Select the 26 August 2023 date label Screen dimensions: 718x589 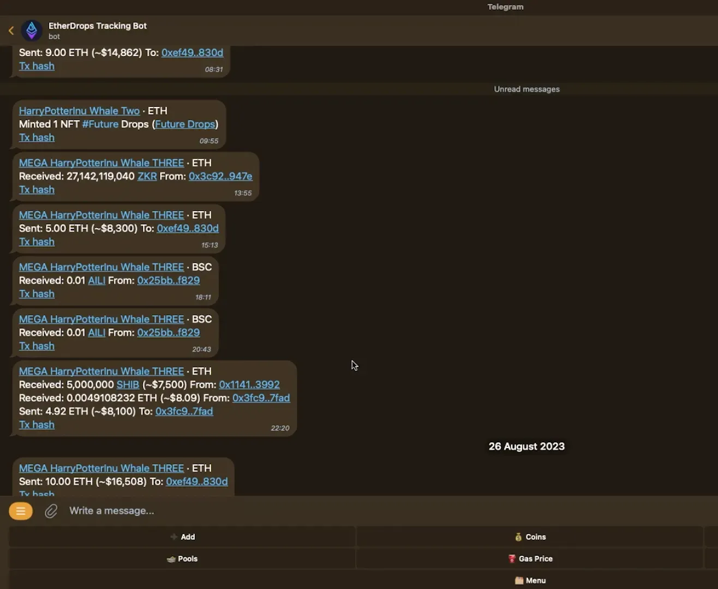pyautogui.click(x=526, y=447)
